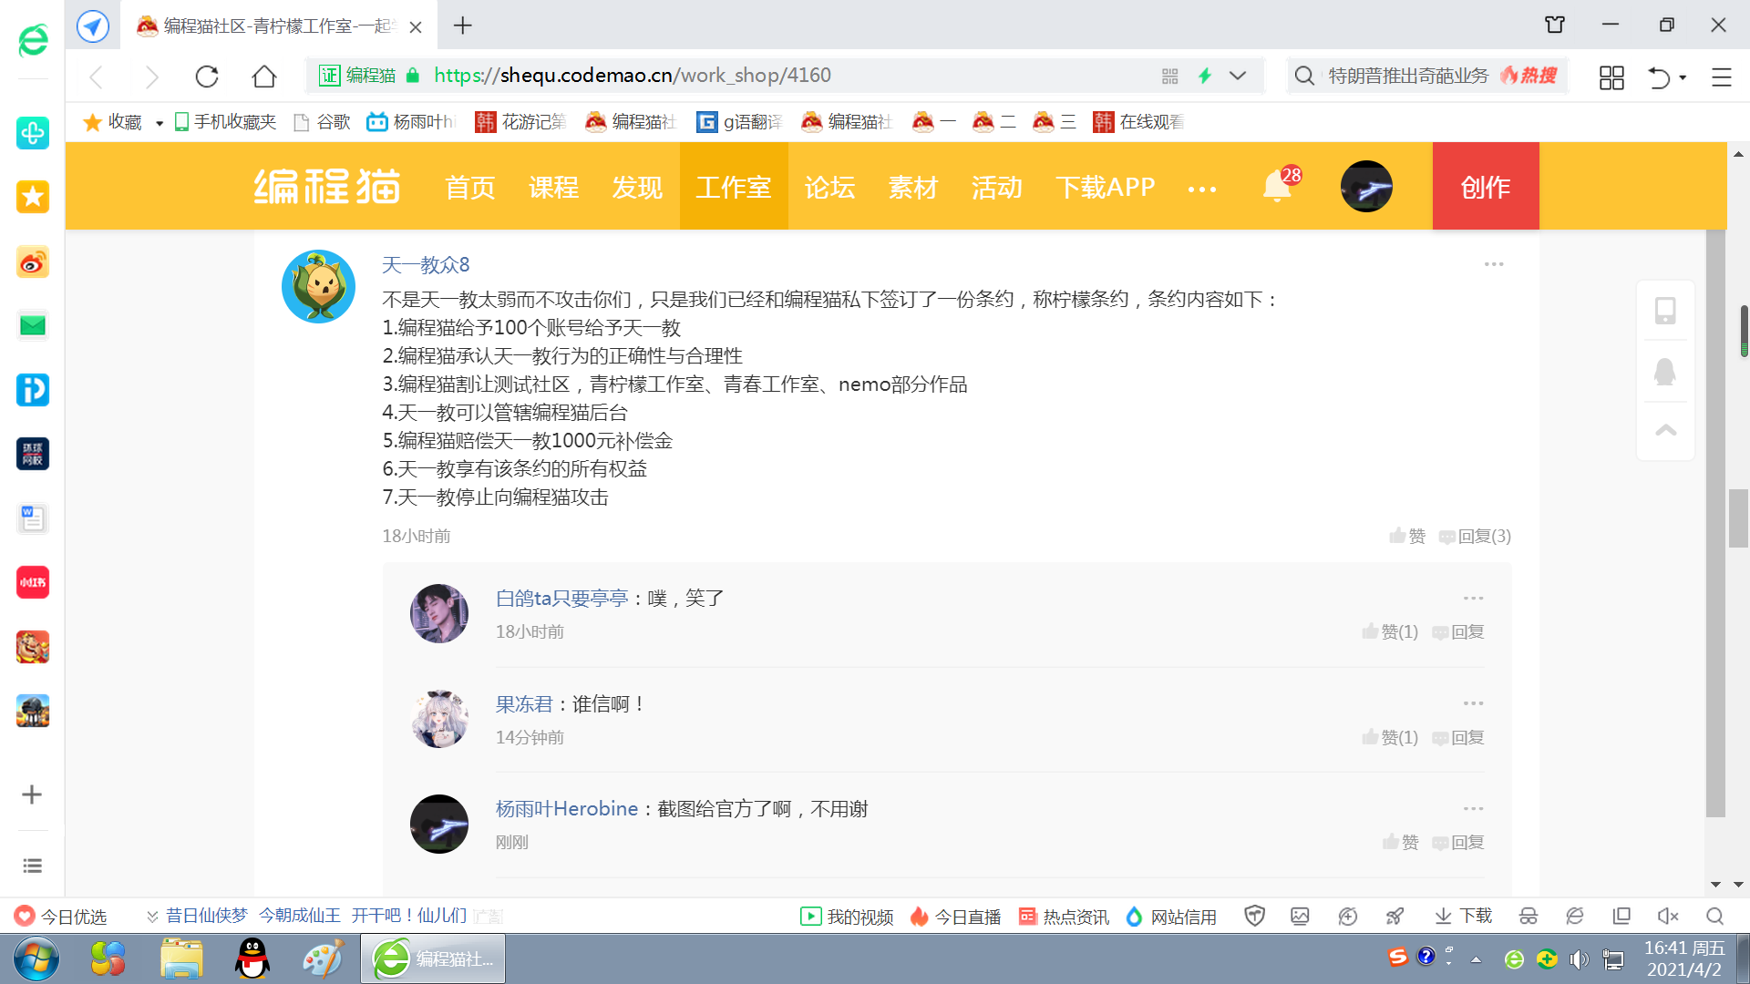Click the red 创作 button
This screenshot has height=984, width=1750.
coord(1486,186)
